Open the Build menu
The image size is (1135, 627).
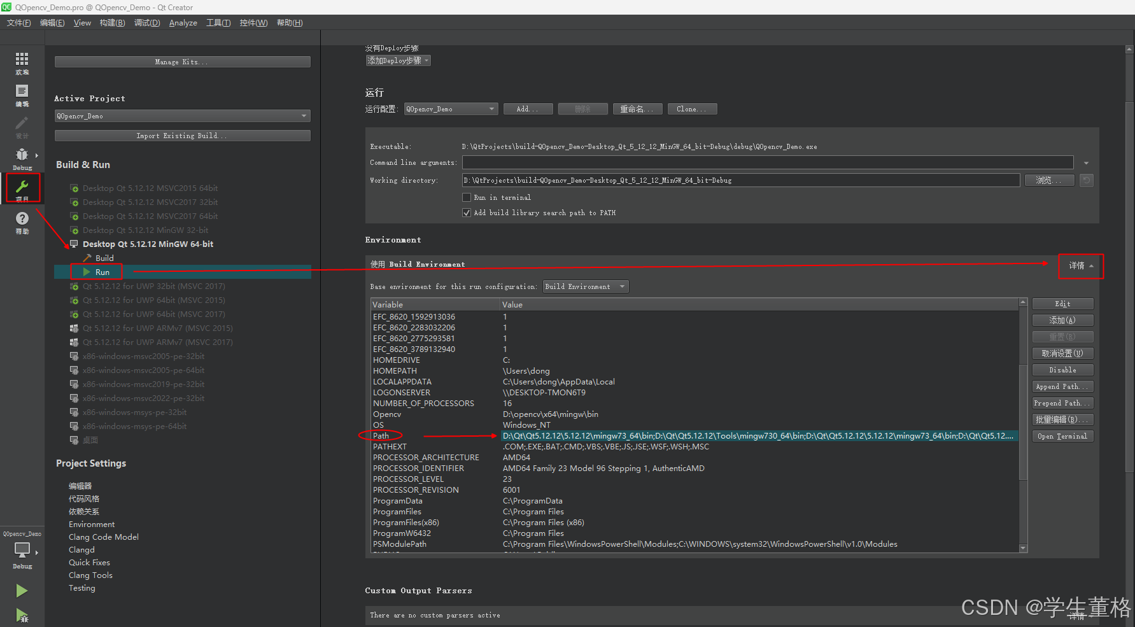click(x=113, y=23)
